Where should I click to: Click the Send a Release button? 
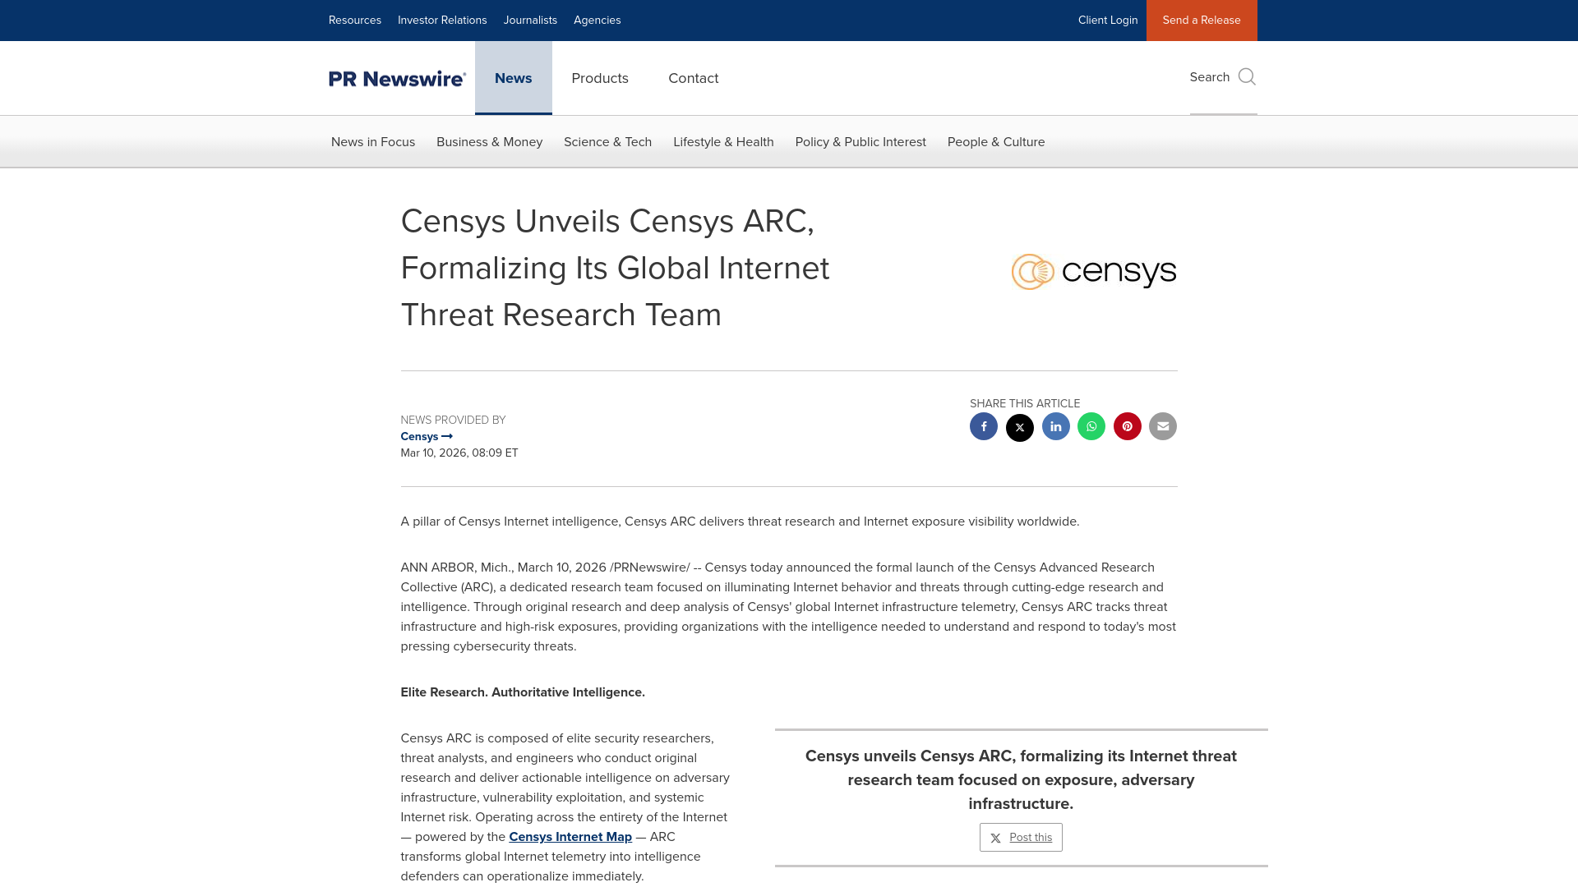pyautogui.click(x=1202, y=20)
